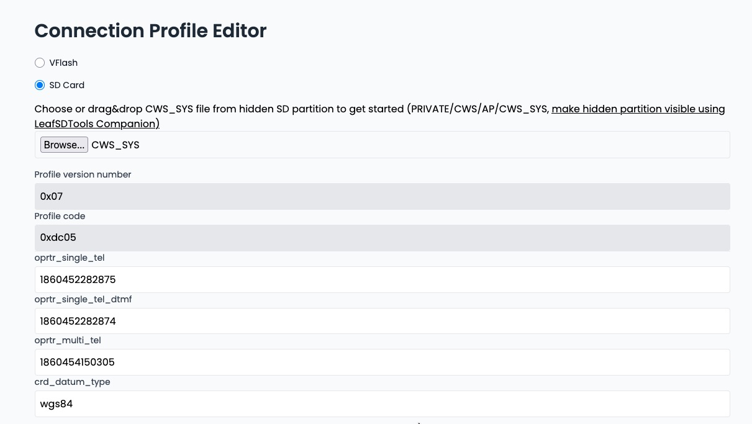Click the 'crd_datum_type' field label
Viewport: 752px width, 424px height.
pyautogui.click(x=72, y=382)
